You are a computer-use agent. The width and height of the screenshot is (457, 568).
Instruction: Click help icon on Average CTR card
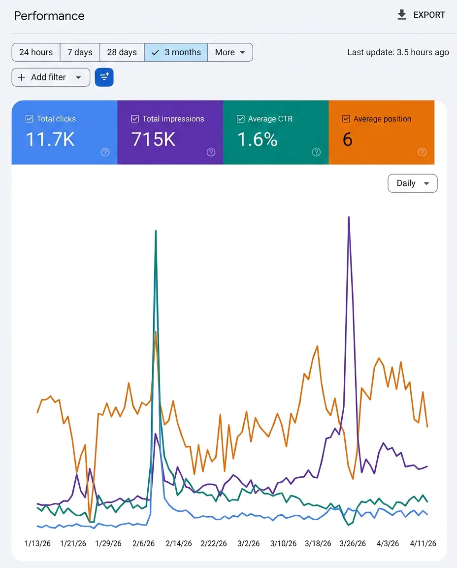click(x=316, y=152)
